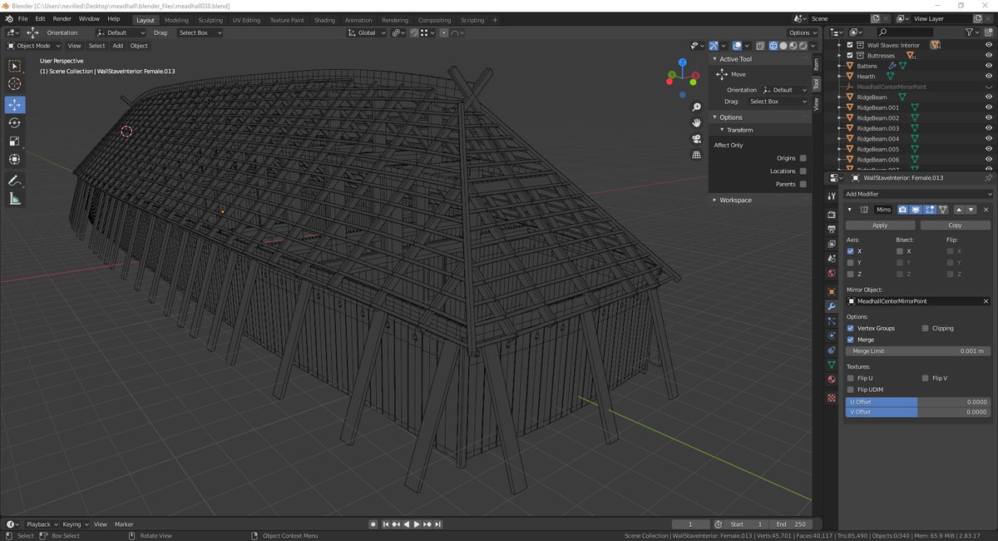This screenshot has width=998, height=541.
Task: Switch to wireframe viewport shading
Action: (773, 46)
